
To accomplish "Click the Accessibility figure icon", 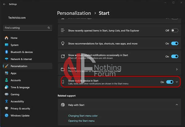I will click(6, 101).
